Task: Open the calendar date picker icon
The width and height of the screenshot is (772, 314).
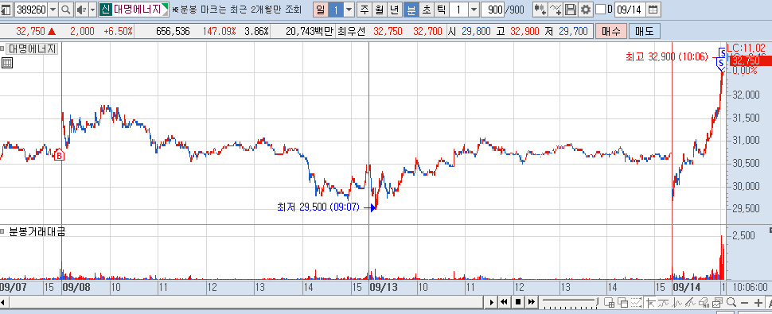Action: pyautogui.click(x=653, y=10)
